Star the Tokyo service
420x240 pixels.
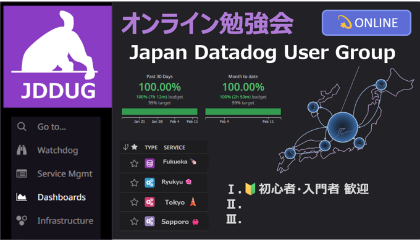click(134, 202)
